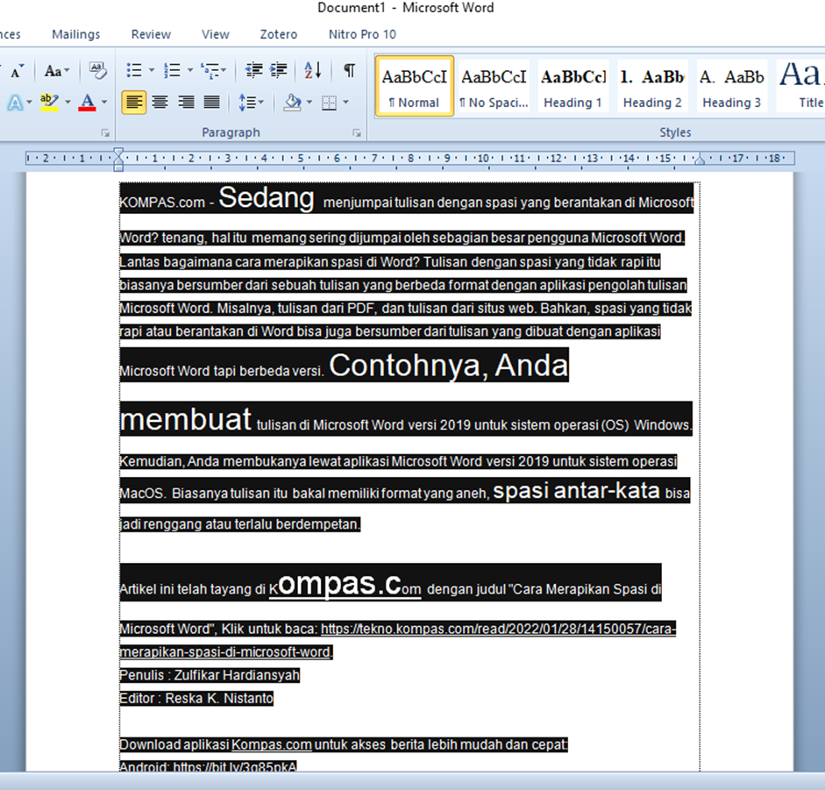Apply the Normal style
This screenshot has height=790, width=825.
414,86
